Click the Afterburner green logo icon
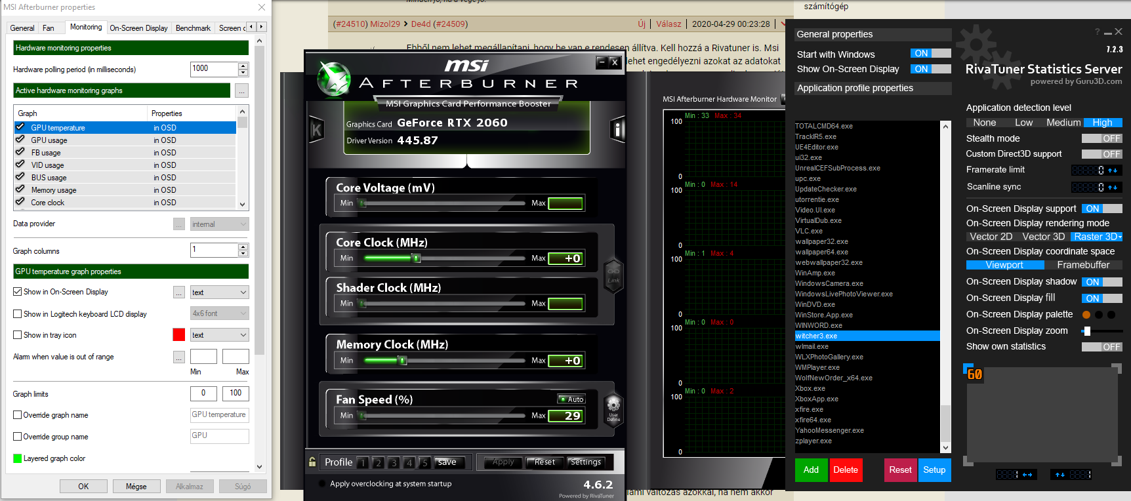The width and height of the screenshot is (1131, 501). [334, 79]
